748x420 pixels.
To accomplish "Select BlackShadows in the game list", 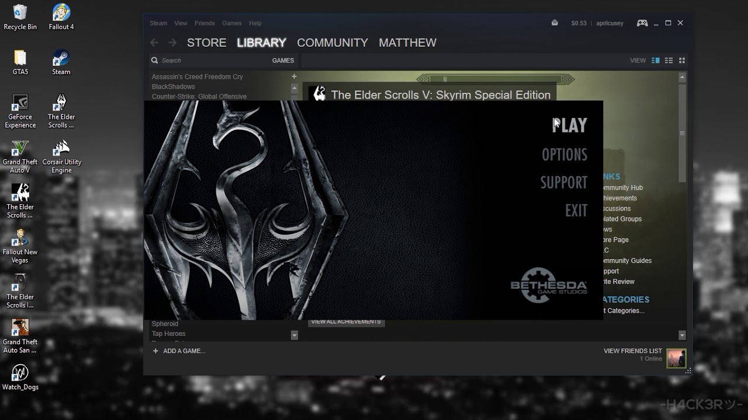I will 173,86.
